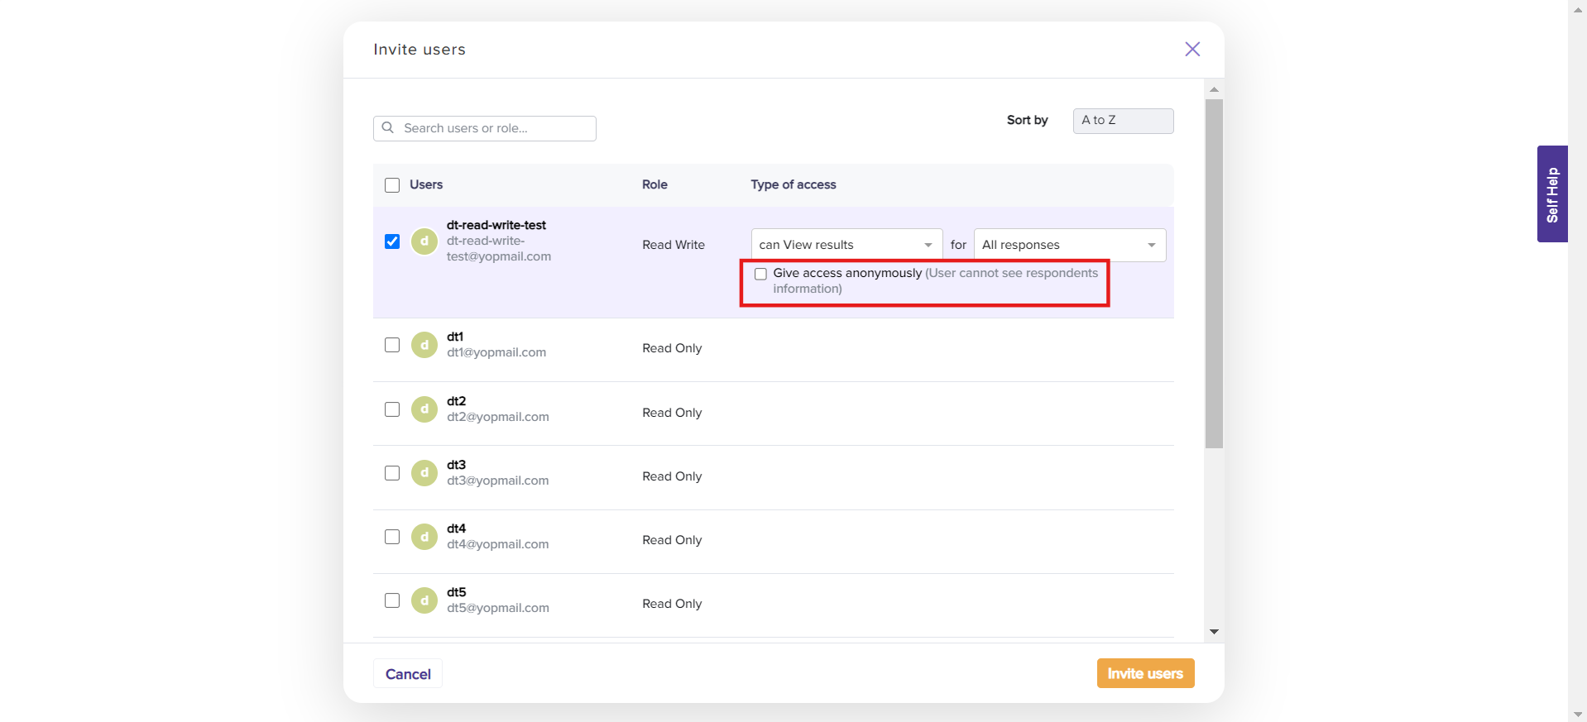This screenshot has height=722, width=1587.
Task: Click the dt2 user avatar
Action: (424, 409)
